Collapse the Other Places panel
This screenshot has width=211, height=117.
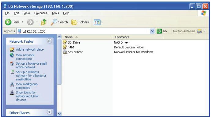(49, 112)
